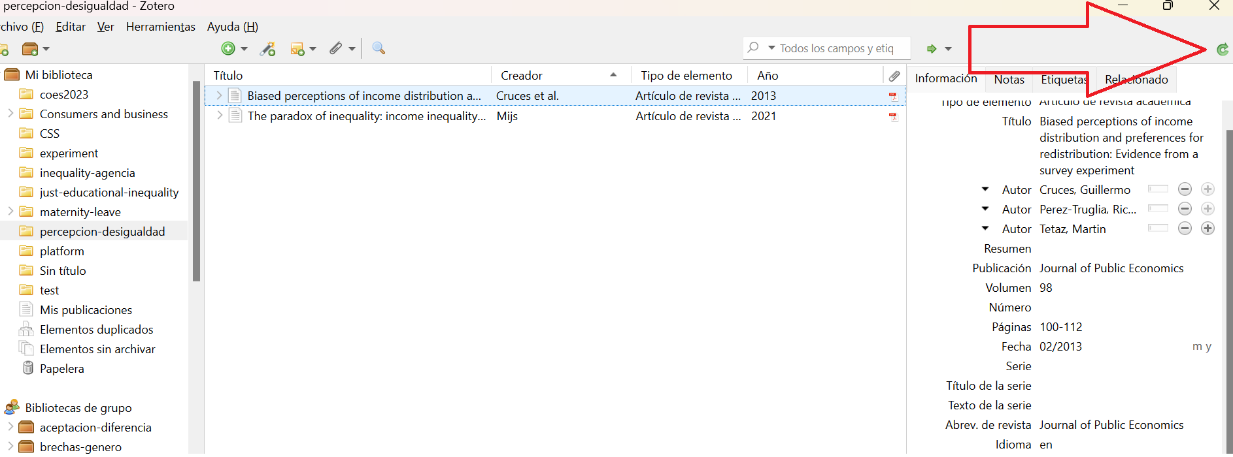This screenshot has height=457, width=1233.
Task: Add item by identifier with magic wand
Action: coord(268,49)
